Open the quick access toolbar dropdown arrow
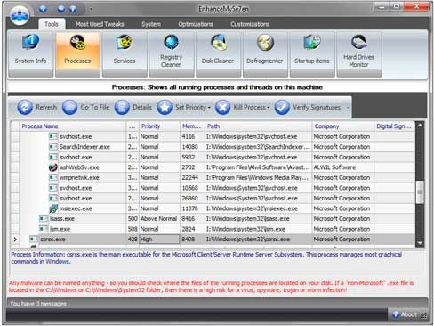Screen dimensions: 434x326 tap(91, 9)
